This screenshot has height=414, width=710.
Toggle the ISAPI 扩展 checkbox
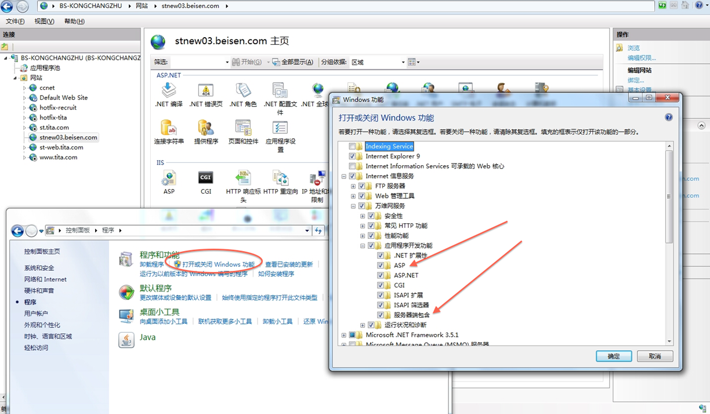[x=381, y=295]
